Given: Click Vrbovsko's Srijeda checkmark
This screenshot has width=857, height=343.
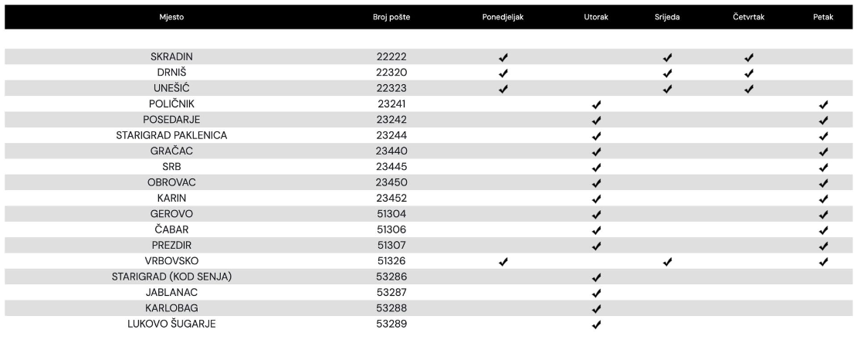Looking at the screenshot, I should point(667,262).
